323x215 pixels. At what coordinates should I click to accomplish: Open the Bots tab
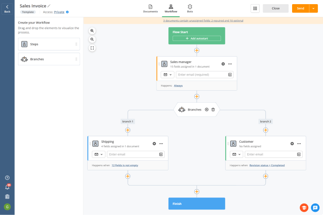[190, 9]
